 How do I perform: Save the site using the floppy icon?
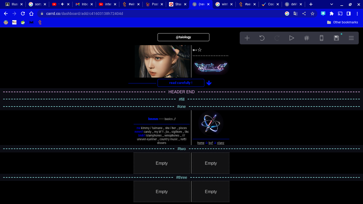(336, 38)
